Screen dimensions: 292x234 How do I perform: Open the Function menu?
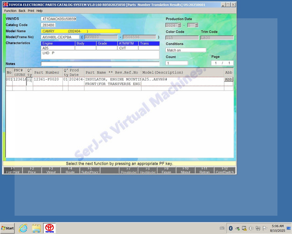[x=10, y=11]
